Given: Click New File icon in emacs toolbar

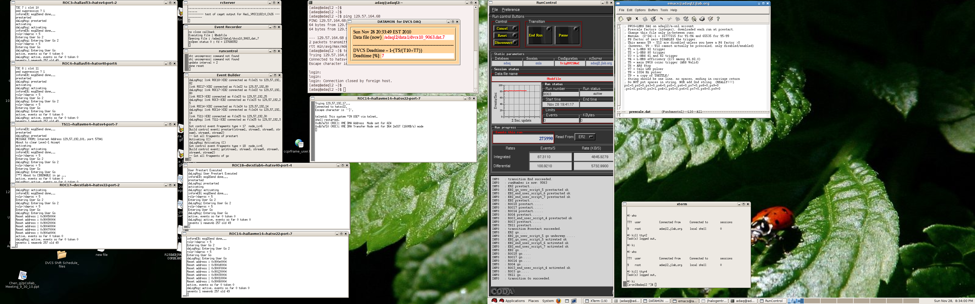Looking at the screenshot, I should [621, 19].
